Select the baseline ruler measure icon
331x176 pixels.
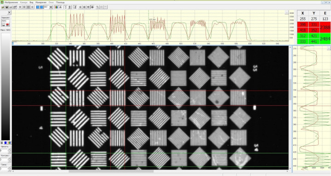(75, 7)
